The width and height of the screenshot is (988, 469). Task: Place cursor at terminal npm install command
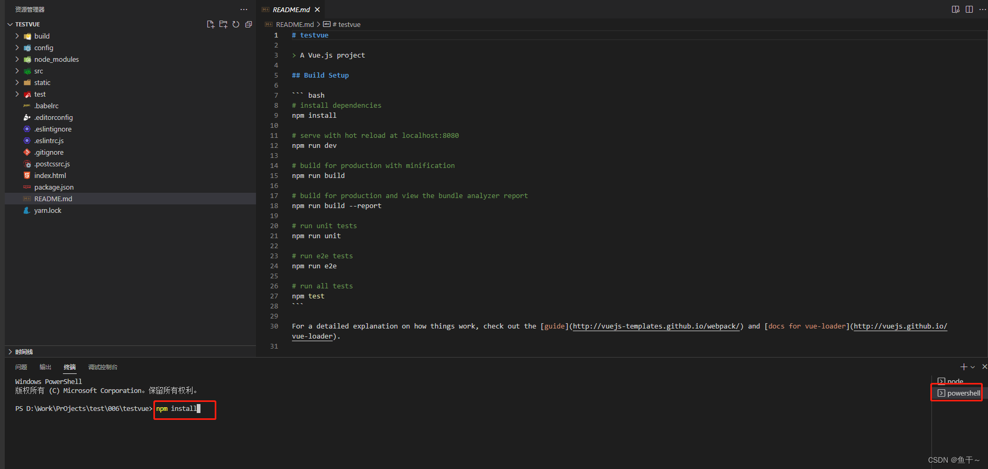pyautogui.click(x=177, y=409)
